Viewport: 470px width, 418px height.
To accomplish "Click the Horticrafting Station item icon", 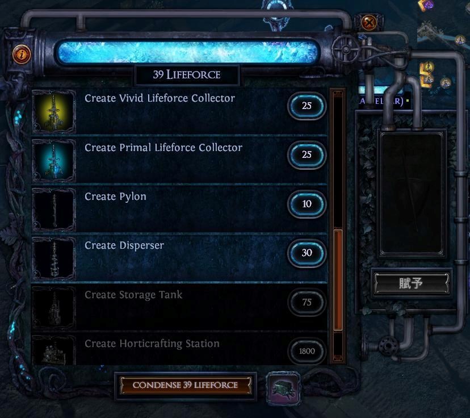I will pyautogui.click(x=54, y=350).
